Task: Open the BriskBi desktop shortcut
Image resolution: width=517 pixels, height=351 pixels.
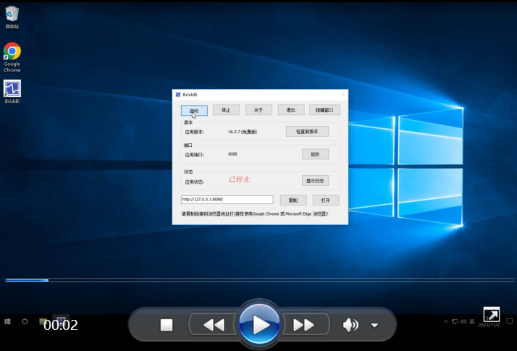Action: click(12, 92)
